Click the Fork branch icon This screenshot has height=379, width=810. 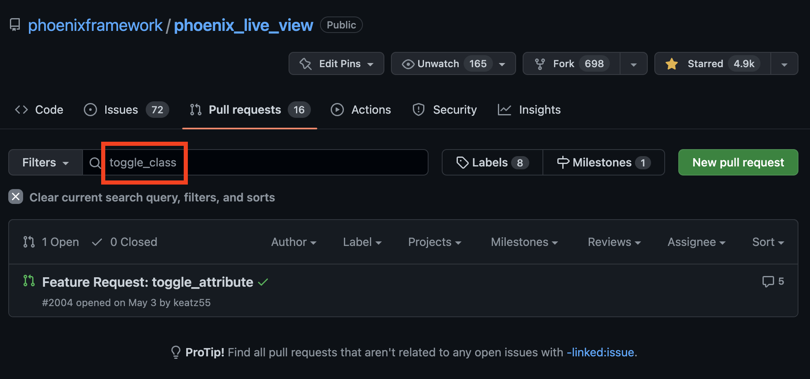540,64
